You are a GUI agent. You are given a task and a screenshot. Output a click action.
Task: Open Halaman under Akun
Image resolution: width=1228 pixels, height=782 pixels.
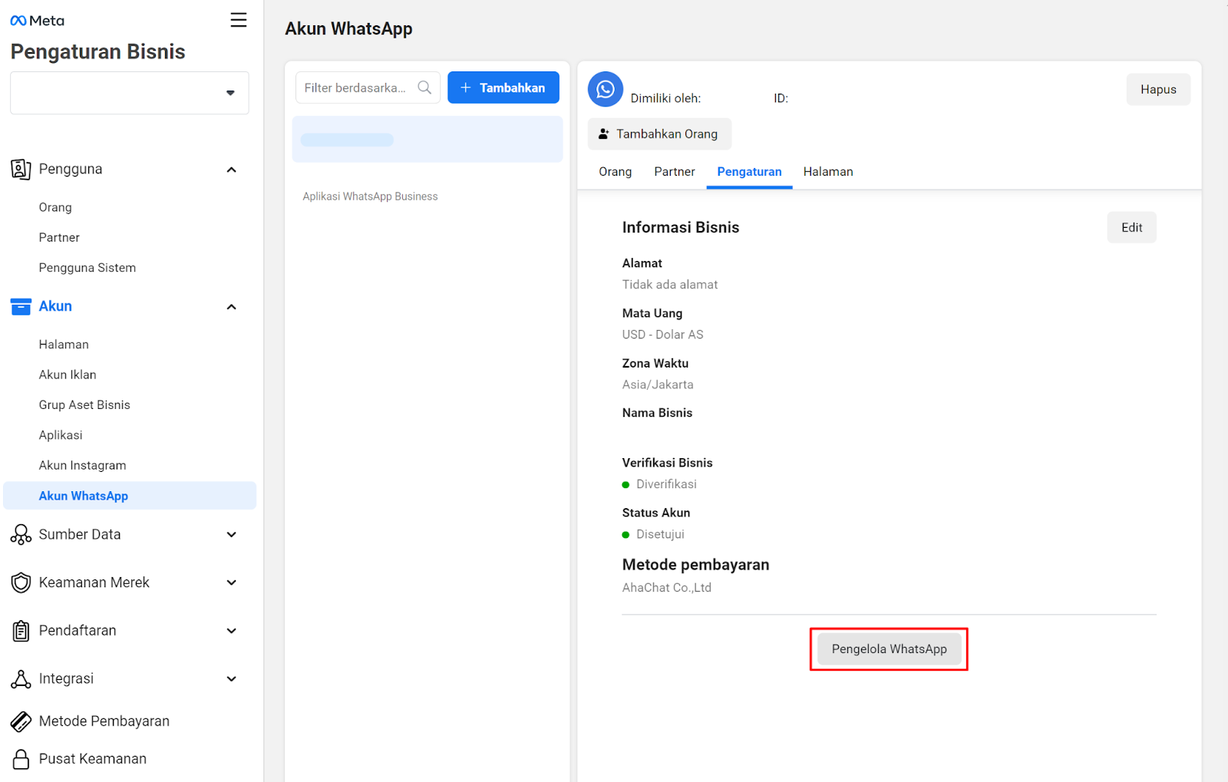pos(64,345)
